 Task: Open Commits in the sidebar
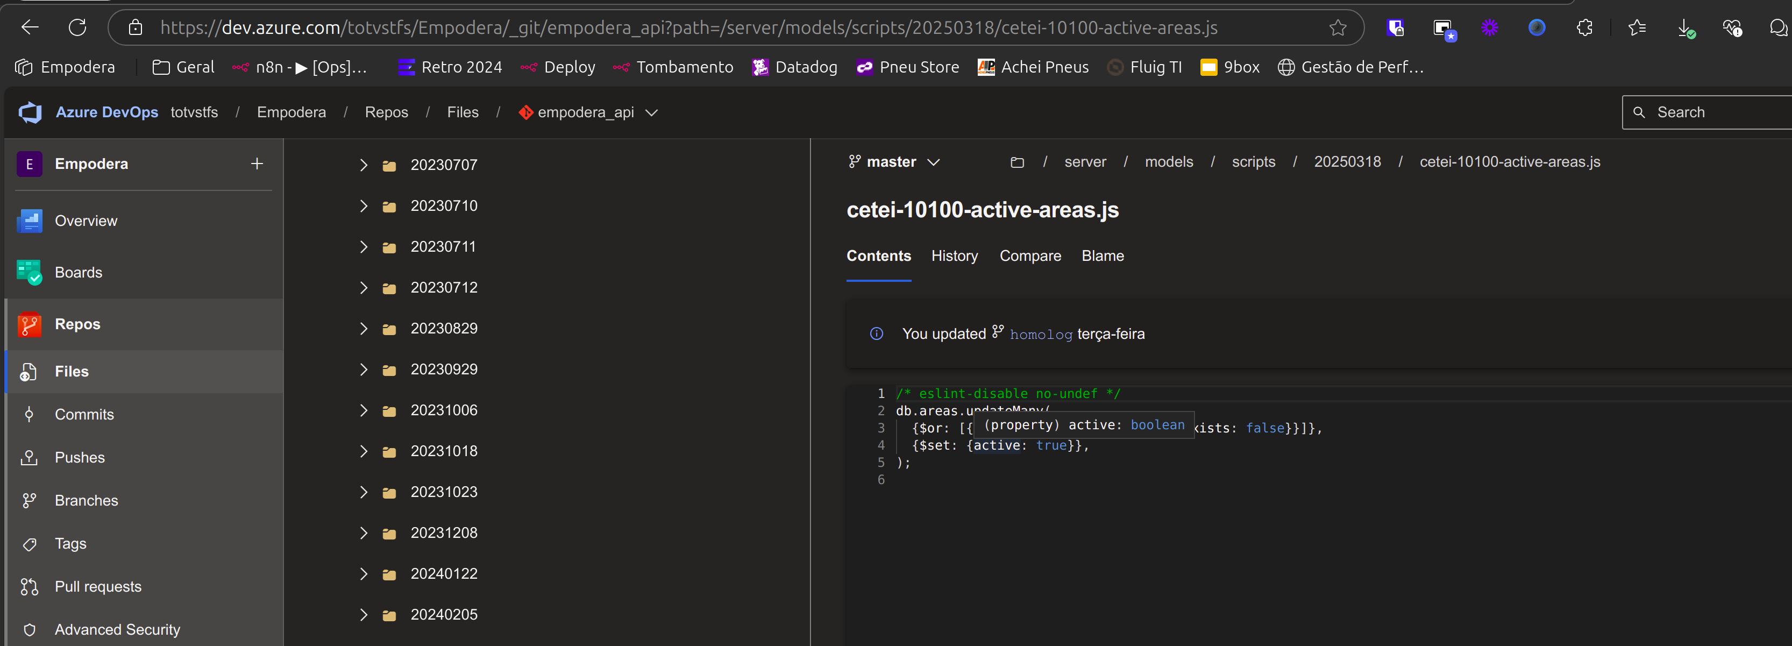[84, 414]
